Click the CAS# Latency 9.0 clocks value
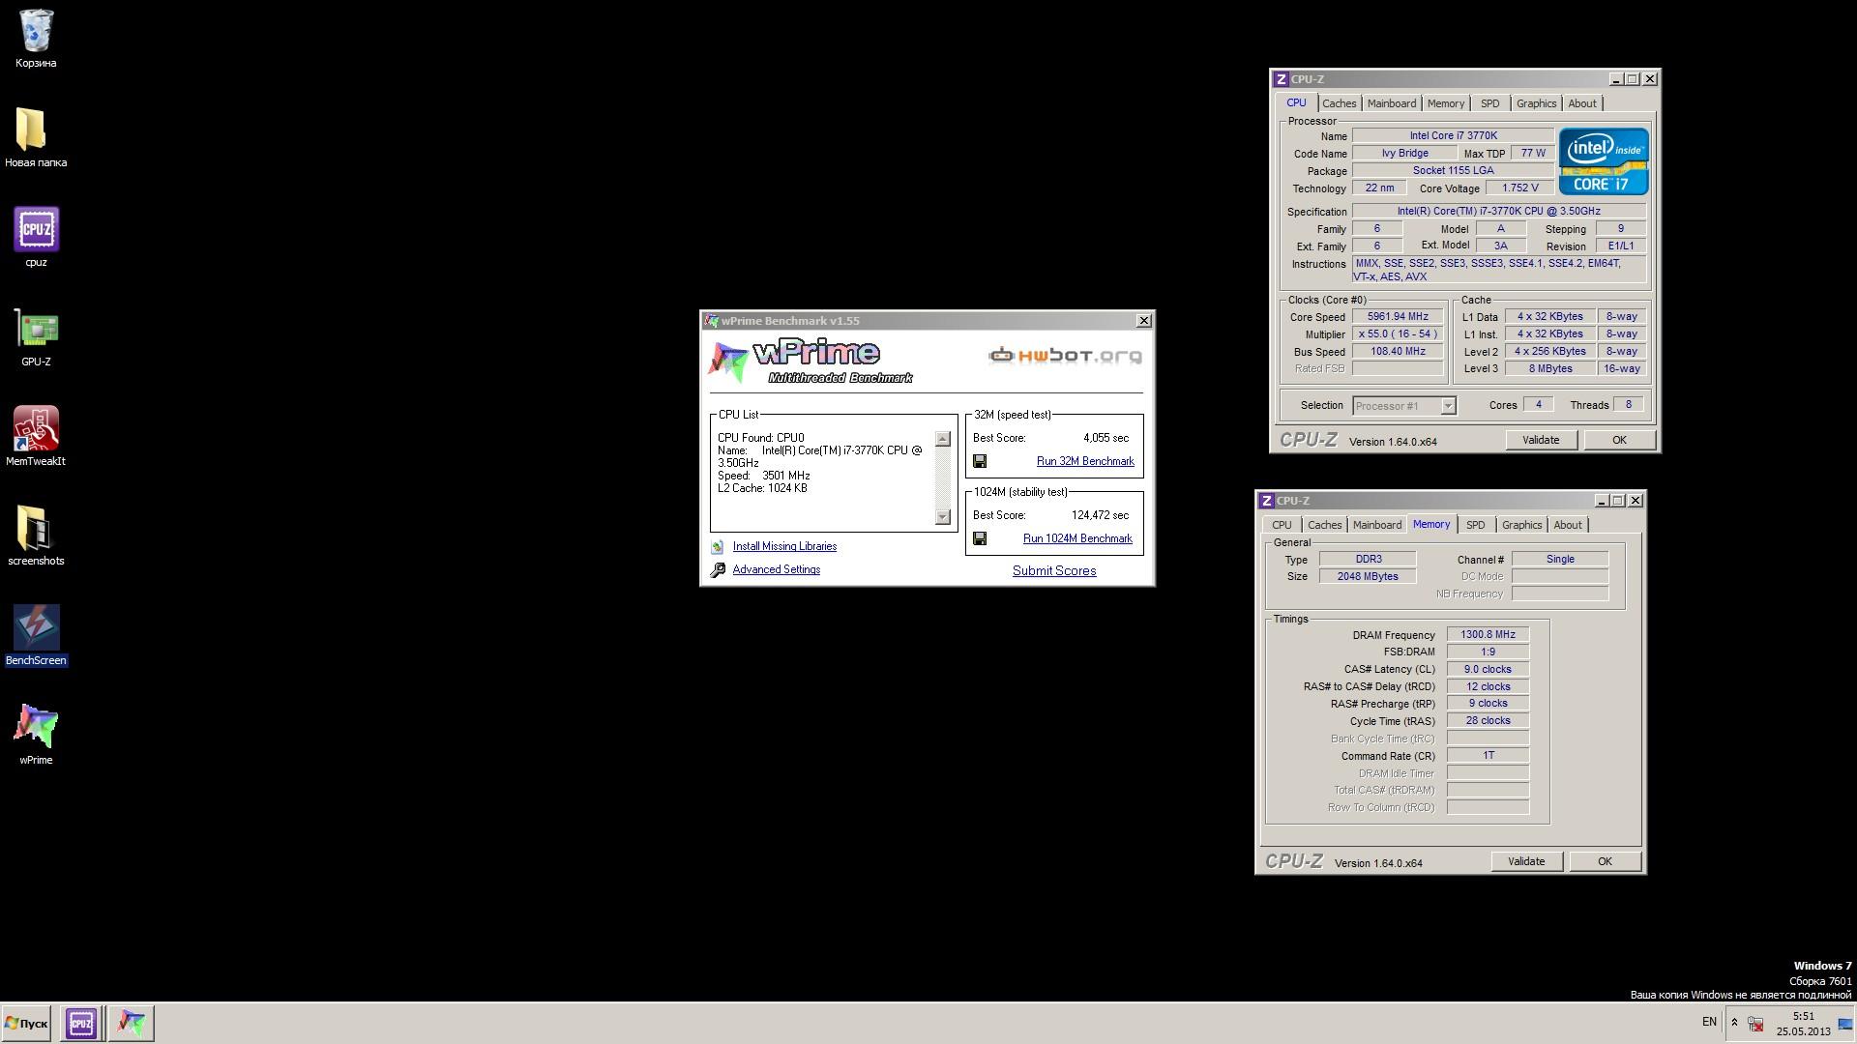 1488,669
